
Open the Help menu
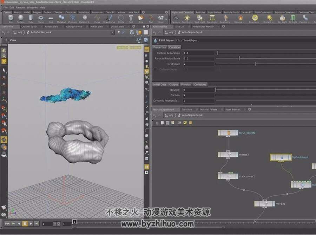pos(42,7)
